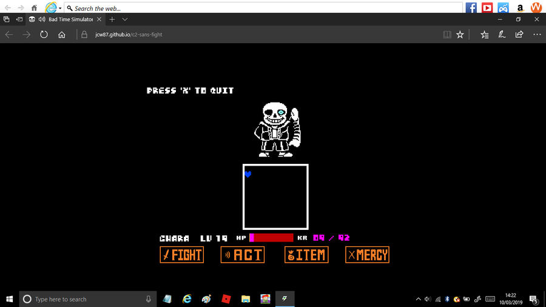Open the games controller shortcut
The width and height of the screenshot is (546, 307).
click(503, 8)
